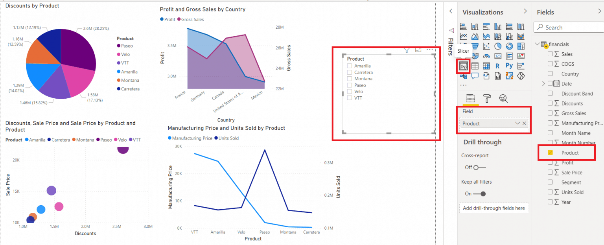Open the Analytics magnifier tab
The image size is (604, 245).
pyautogui.click(x=503, y=98)
